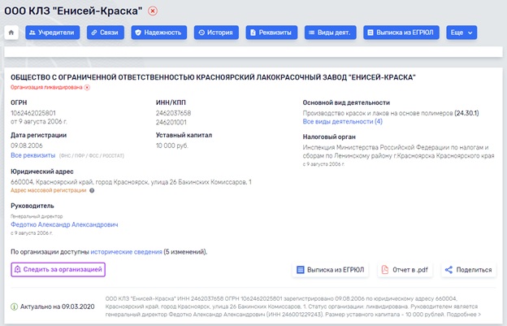The width and height of the screenshot is (507, 326).
Task: Click red icon after Организация ликвидирована
Action: pos(87,87)
